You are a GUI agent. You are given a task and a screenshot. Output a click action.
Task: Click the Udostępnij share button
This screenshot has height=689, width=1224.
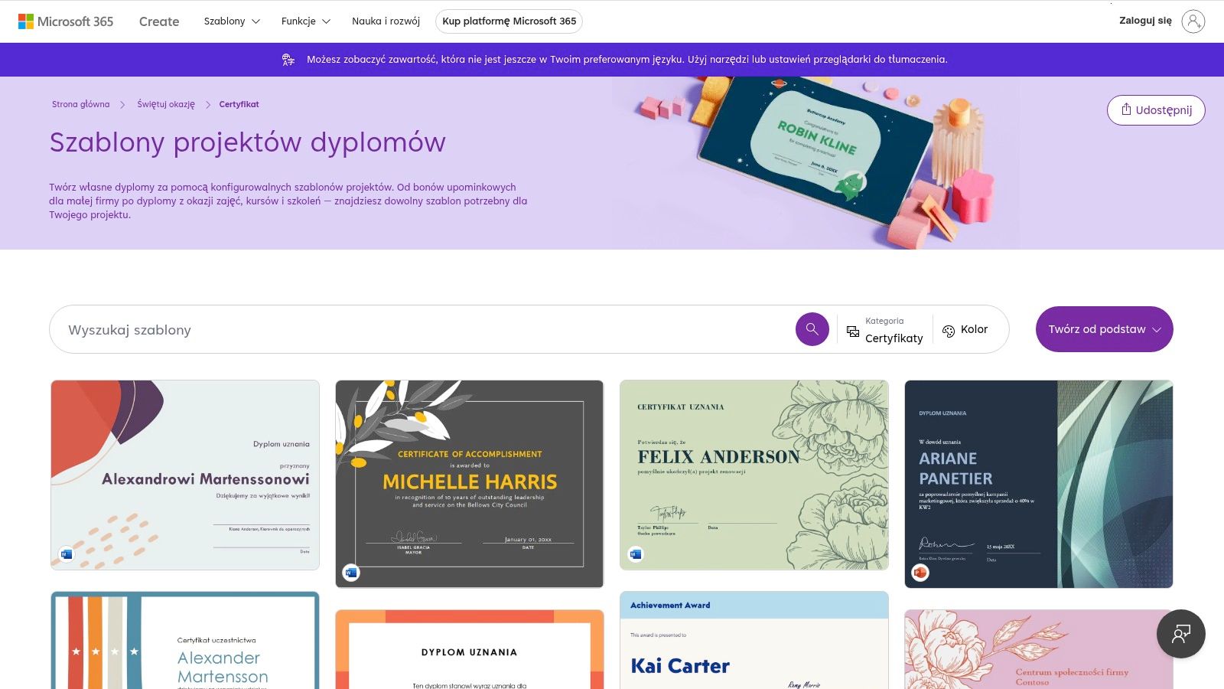1156,110
